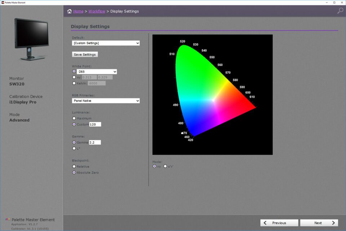Click the Advanced mode text
The height and width of the screenshot is (231, 346).
coord(19,120)
